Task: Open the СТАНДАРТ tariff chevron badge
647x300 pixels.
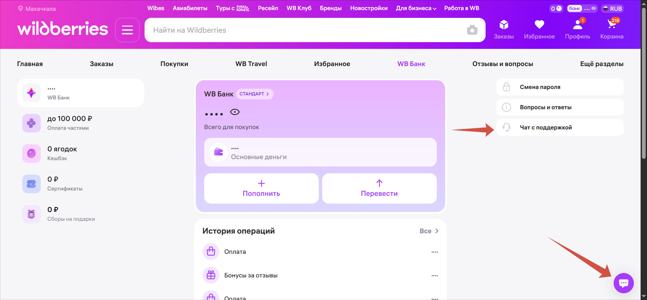Action: pyautogui.click(x=255, y=94)
